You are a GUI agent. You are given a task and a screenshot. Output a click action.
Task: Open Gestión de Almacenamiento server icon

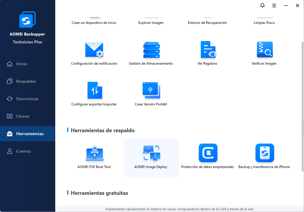tap(151, 50)
